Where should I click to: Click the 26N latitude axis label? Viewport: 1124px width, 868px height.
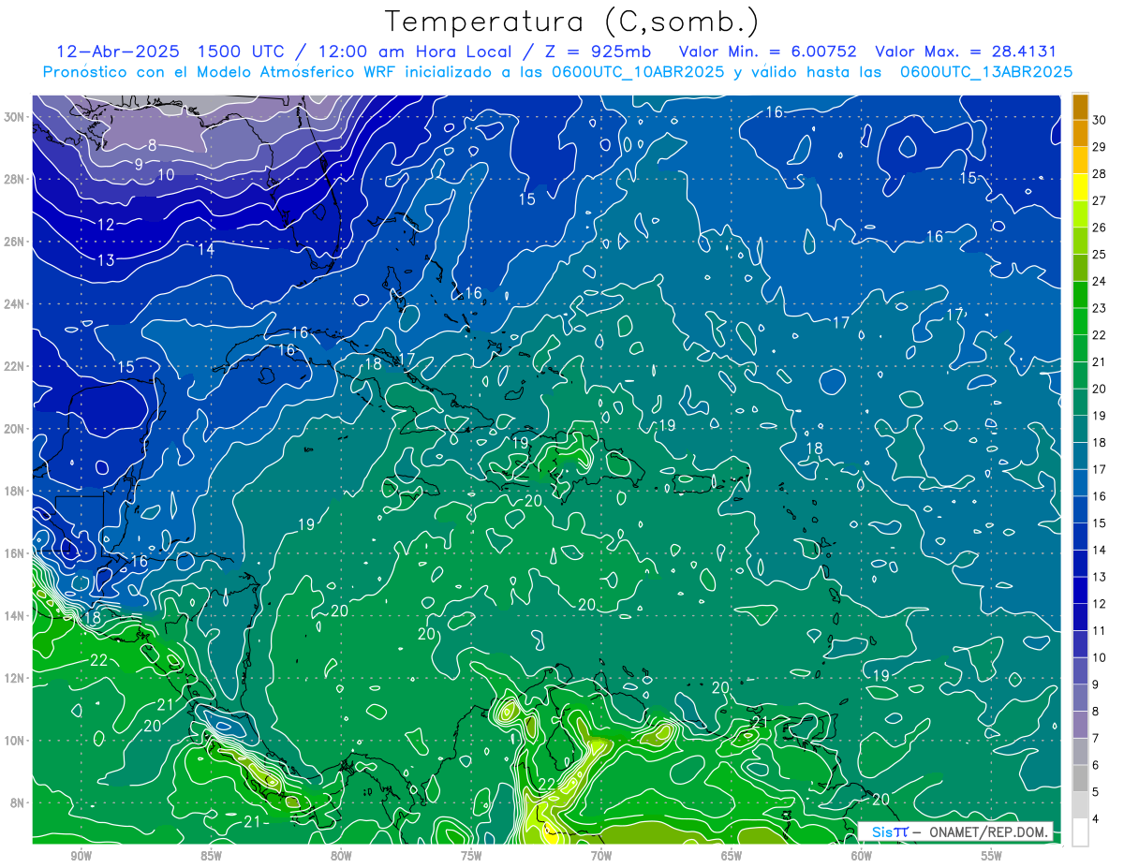coord(14,242)
